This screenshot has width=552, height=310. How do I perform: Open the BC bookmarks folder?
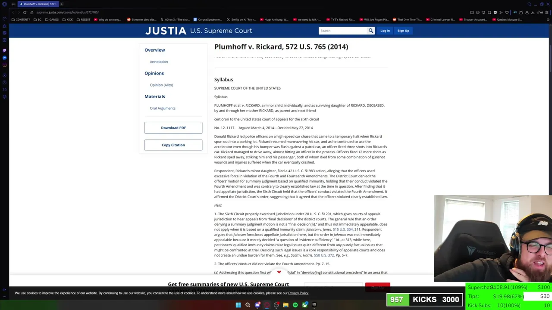pyautogui.click(x=38, y=19)
